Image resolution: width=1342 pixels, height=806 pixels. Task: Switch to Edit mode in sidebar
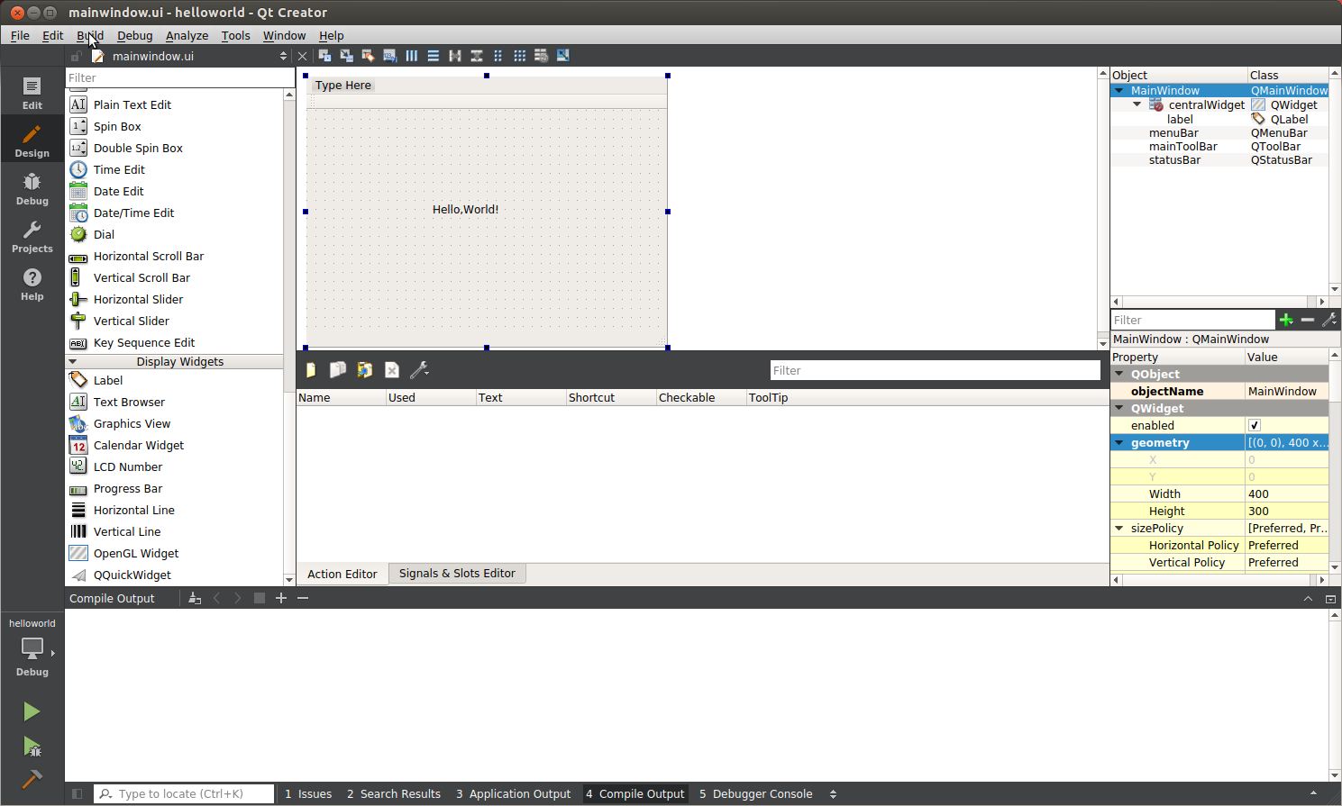pos(32,93)
